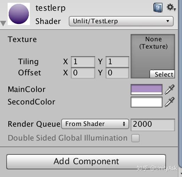The image size is (182, 177).
Task: Open the gear settings menu for testlerp
Action: click(x=171, y=8)
